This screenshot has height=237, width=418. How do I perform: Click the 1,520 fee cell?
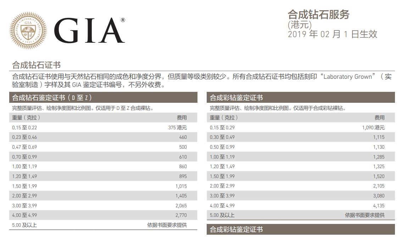(x=379, y=176)
